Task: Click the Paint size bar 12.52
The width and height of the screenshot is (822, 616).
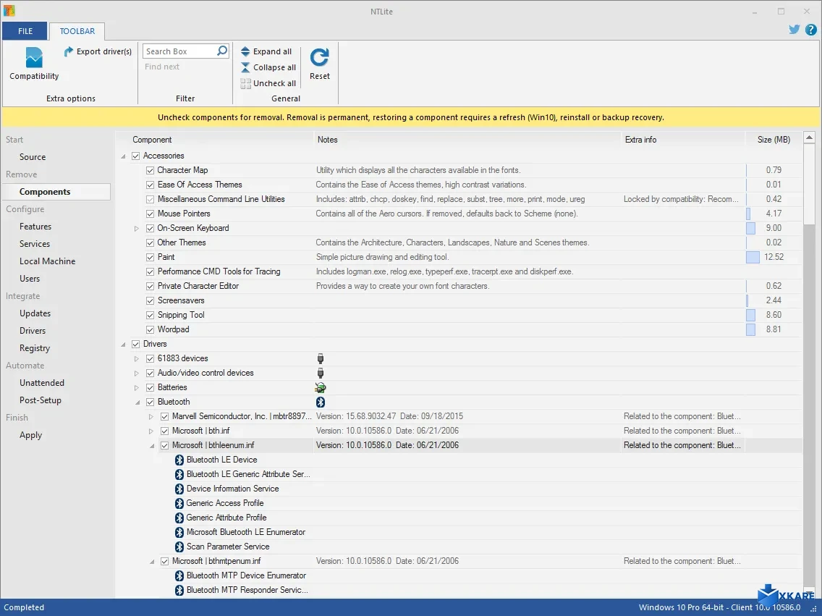Action: pyautogui.click(x=753, y=258)
